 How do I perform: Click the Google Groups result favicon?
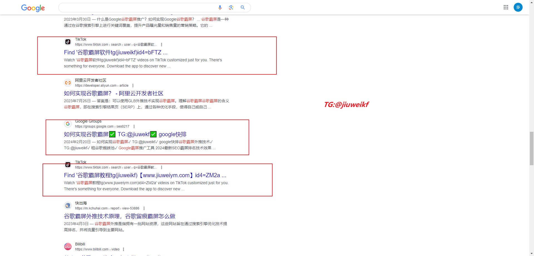coord(68,124)
